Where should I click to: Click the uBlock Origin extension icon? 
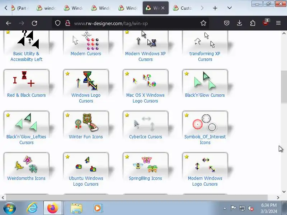click(265, 23)
